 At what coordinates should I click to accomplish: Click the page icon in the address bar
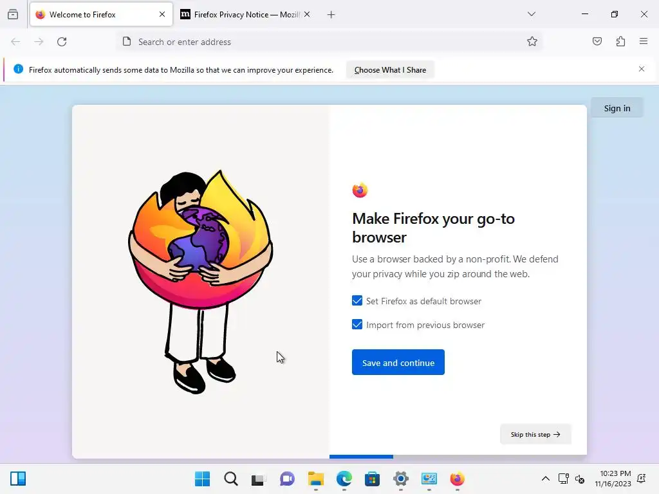point(127,42)
